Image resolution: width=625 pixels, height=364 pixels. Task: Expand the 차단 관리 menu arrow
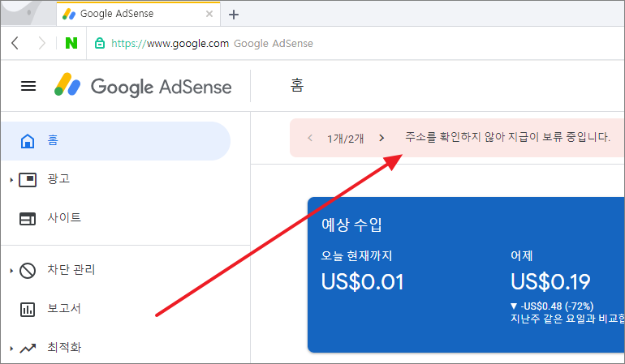pyautogui.click(x=11, y=271)
